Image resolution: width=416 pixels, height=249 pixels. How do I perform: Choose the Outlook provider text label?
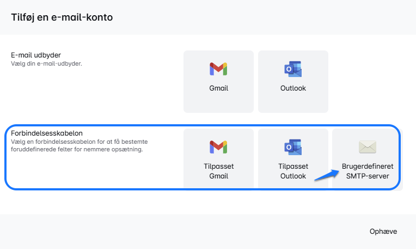tap(293, 88)
